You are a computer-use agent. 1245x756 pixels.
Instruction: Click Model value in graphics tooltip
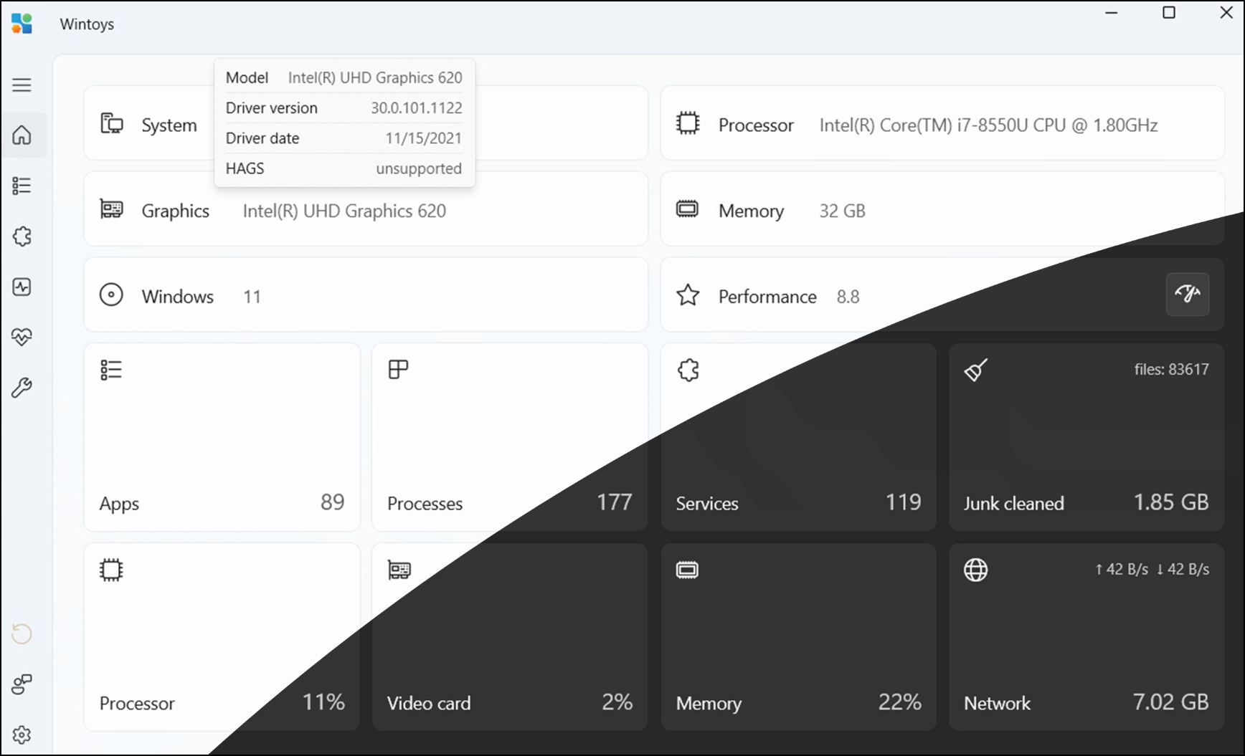pyautogui.click(x=375, y=77)
